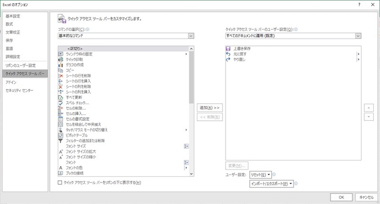Open the 保存 options category
The width and height of the screenshot is (380, 204).
click(x=25, y=40)
